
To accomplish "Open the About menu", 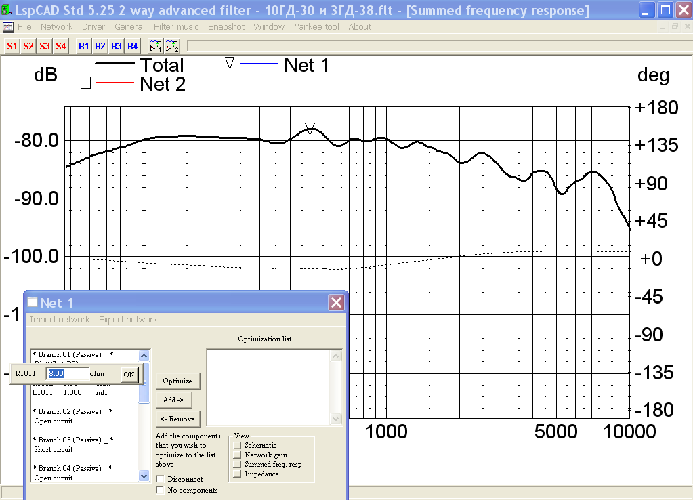I will [360, 27].
